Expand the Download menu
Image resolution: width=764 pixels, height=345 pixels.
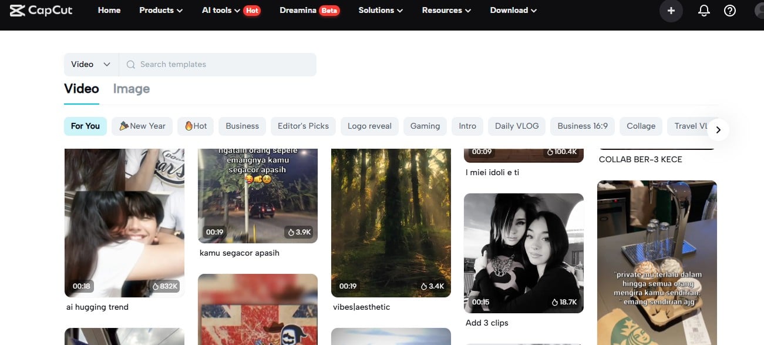point(512,10)
